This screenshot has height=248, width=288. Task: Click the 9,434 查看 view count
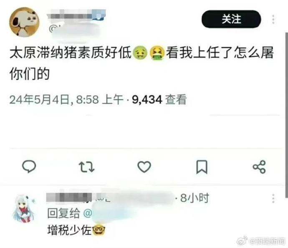pyautogui.click(x=159, y=99)
